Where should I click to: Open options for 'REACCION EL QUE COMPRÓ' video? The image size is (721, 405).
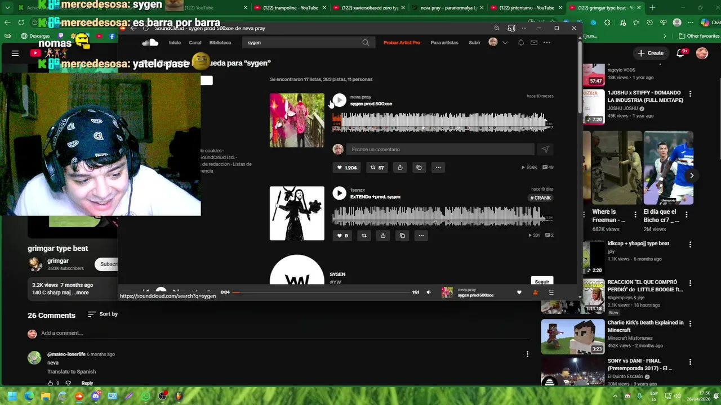(690, 283)
